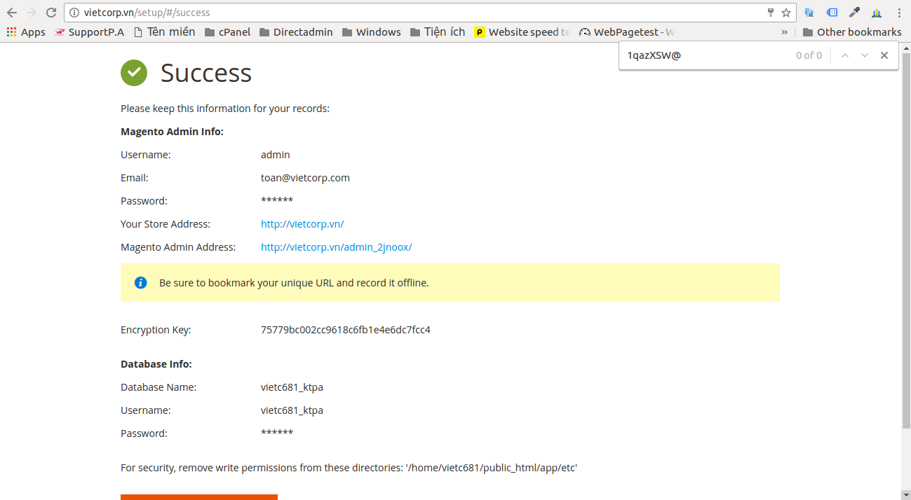Viewport: 911px width, 500px height.
Task: Open Website speed test bookmark
Action: pyautogui.click(x=522, y=32)
